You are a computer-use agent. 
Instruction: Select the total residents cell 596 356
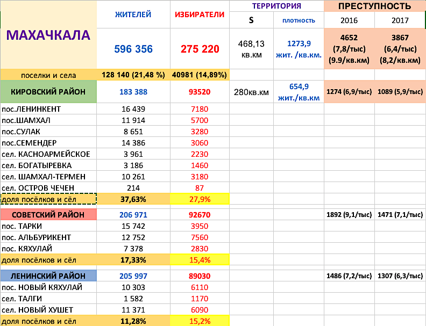tap(133, 49)
